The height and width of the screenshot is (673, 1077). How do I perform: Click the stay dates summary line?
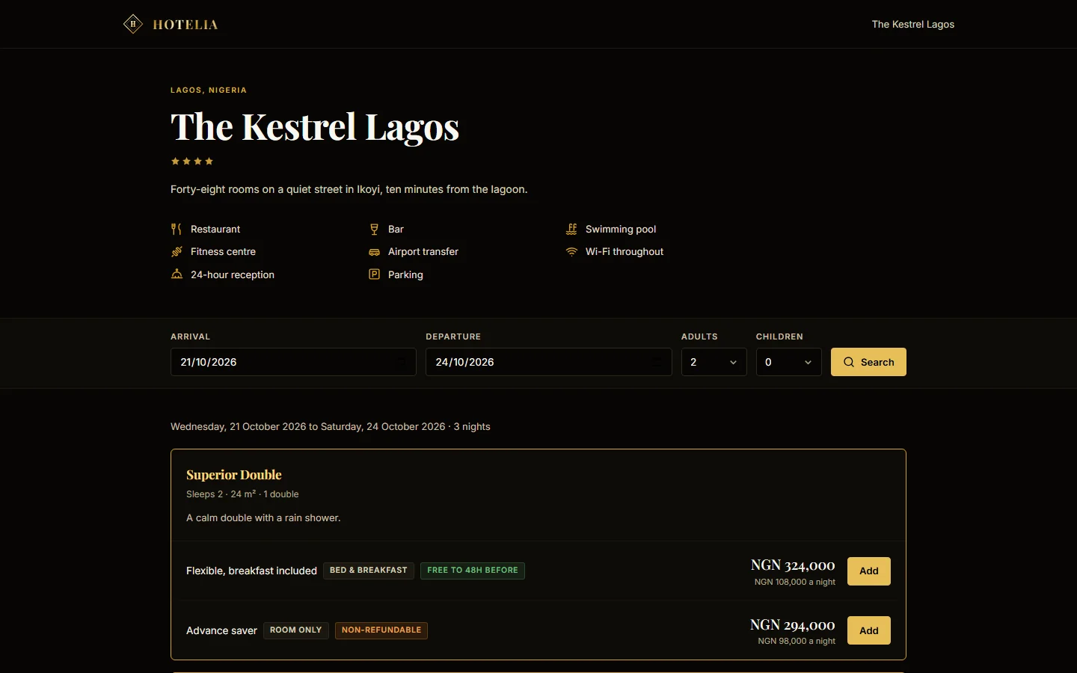click(331, 426)
